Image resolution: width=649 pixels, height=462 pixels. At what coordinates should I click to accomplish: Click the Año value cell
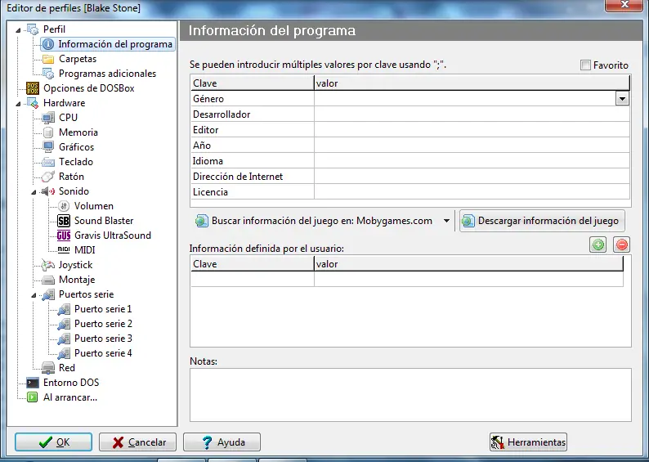[472, 146]
